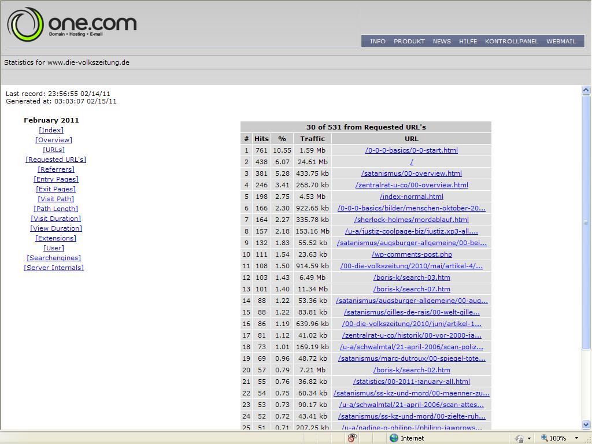Image resolution: width=592 pixels, height=444 pixels.
Task: Open the root "/" URL in row 2
Action: [412, 162]
